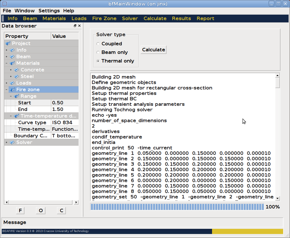
Task: Expand the Solver tree node
Action: (x=6, y=143)
